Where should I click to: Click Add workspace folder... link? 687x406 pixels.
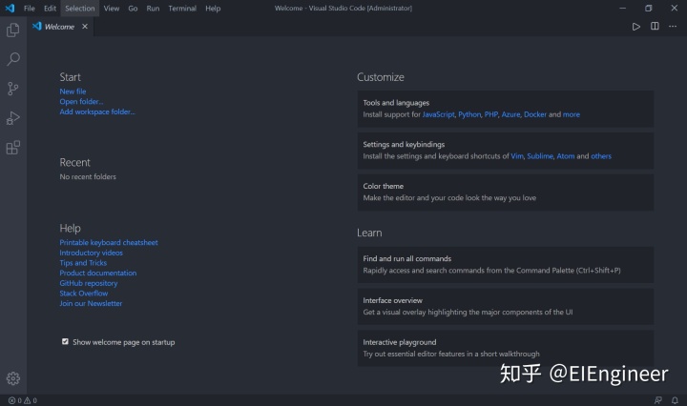(97, 112)
